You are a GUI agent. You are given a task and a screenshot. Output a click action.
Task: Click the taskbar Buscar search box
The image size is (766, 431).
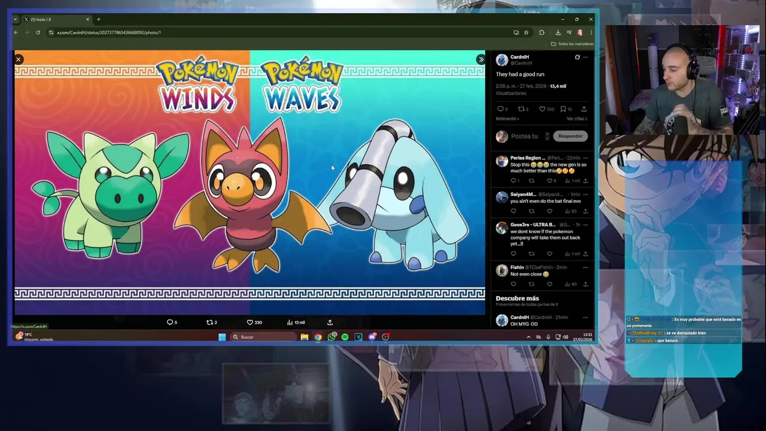point(263,337)
